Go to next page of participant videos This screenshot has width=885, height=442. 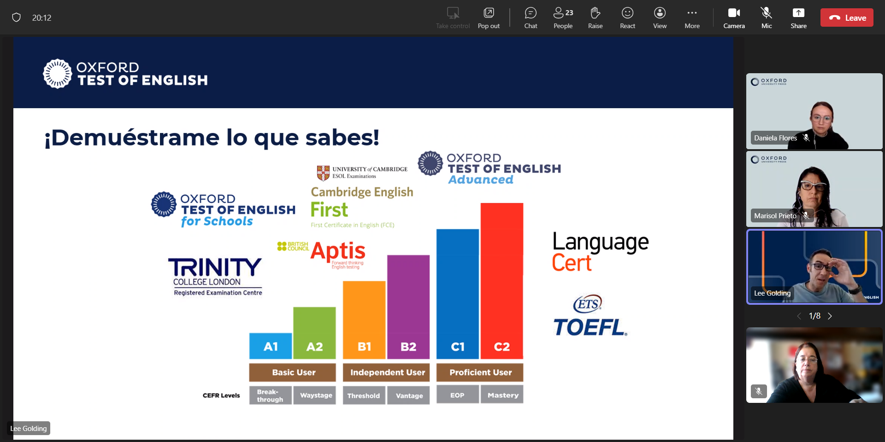coord(830,316)
